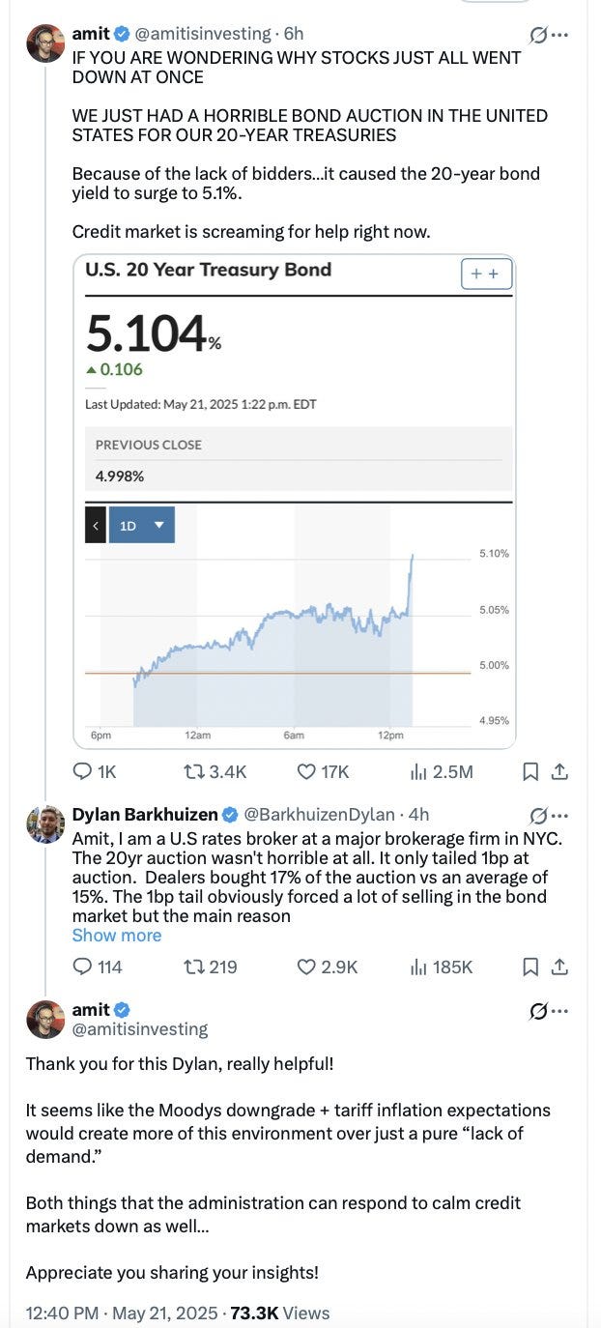
Task: Open more options on amit's top tweet
Action: click(x=560, y=36)
